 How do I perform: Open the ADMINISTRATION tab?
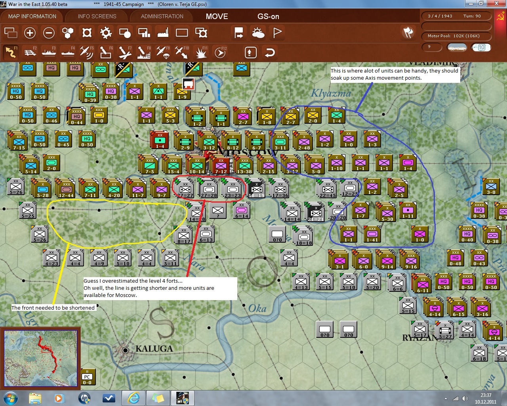click(x=162, y=16)
